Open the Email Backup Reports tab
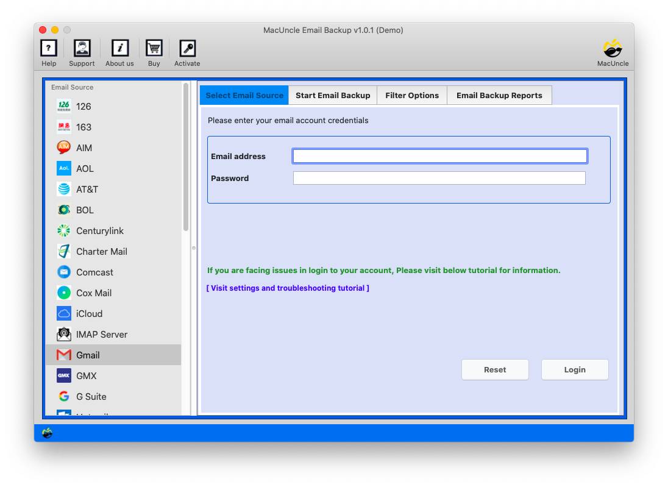668x487 pixels. (499, 95)
